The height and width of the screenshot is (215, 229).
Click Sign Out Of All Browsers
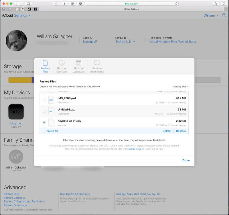coord(75,194)
